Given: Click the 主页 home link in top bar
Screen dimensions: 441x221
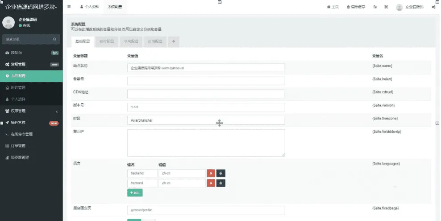Looking at the screenshot, I should [333, 7].
